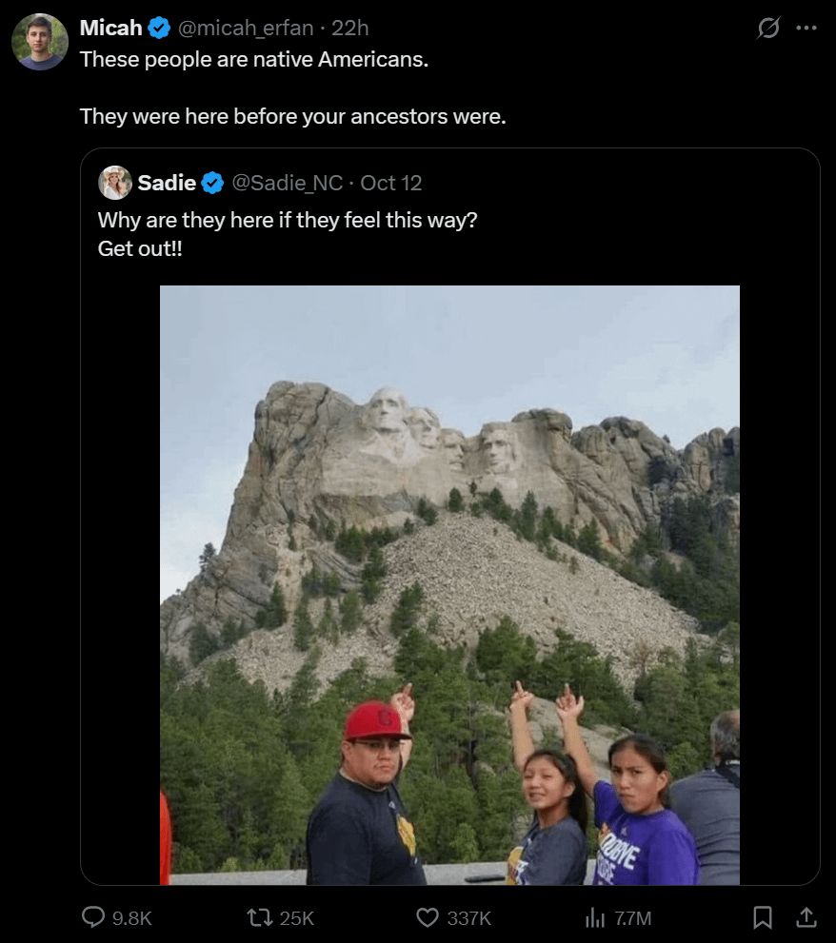Like the post with heart icon
Viewport: 836px width, 943px height.
point(428,917)
